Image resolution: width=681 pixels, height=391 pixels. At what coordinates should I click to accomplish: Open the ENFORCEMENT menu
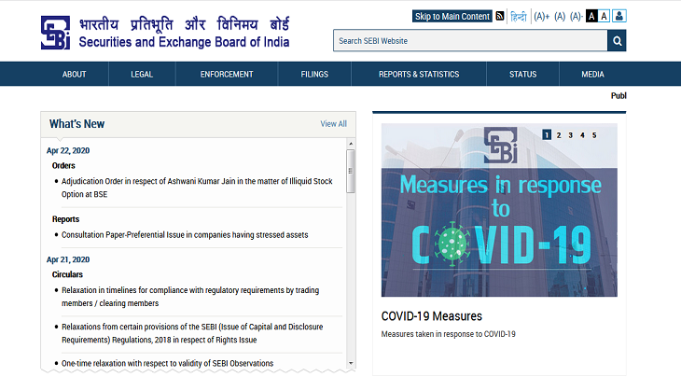click(227, 75)
